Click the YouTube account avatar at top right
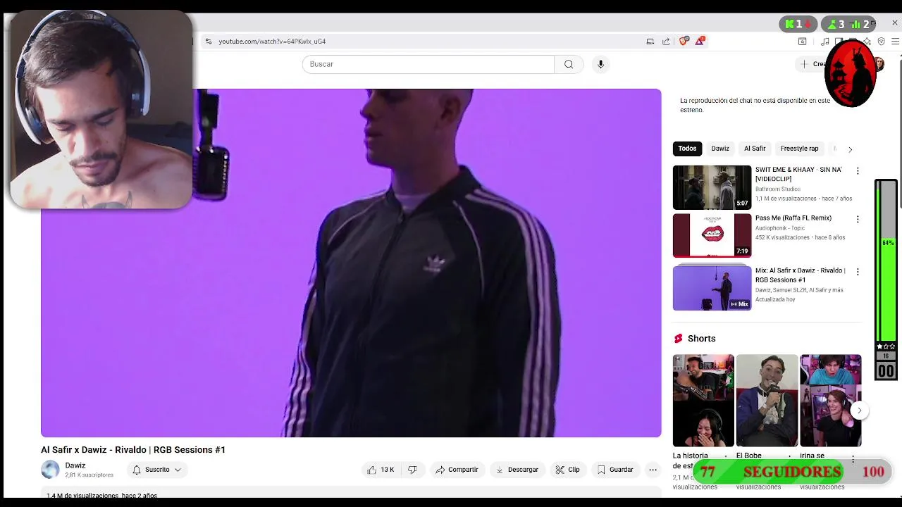 click(x=879, y=64)
